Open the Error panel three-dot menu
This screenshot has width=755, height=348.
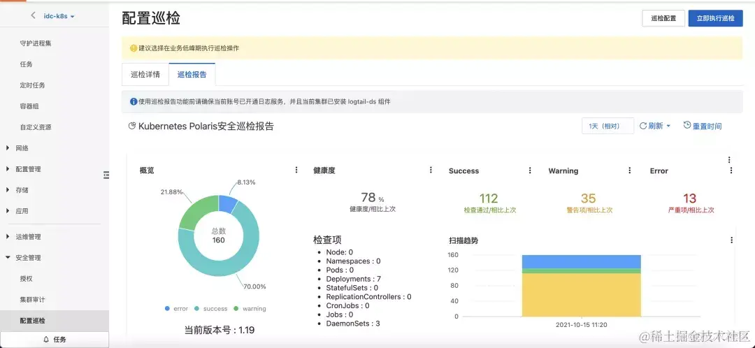(731, 171)
